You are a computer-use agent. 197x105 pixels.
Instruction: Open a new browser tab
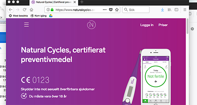tap(82, 2)
